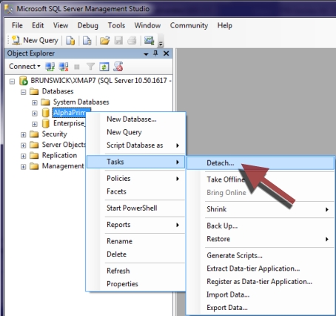Choose Rename from context menu

click(x=135, y=241)
